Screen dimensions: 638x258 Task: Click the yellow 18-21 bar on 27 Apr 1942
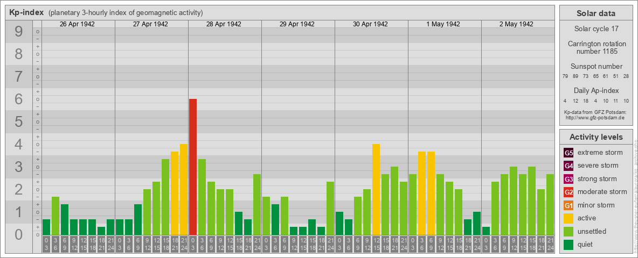[x=175, y=193]
